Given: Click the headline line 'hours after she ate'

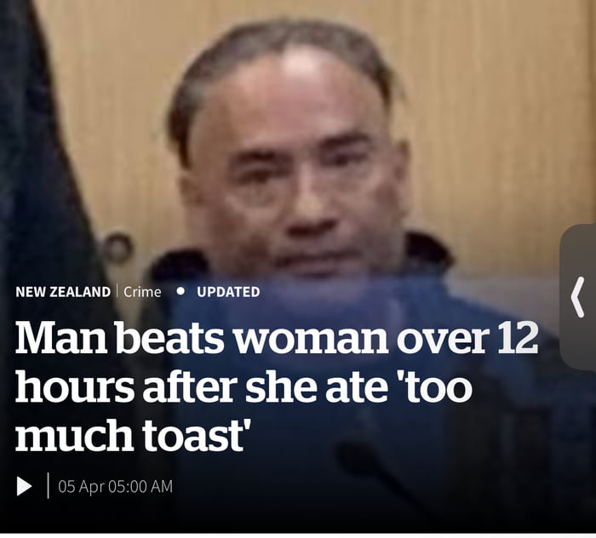Looking at the screenshot, I should [199, 386].
